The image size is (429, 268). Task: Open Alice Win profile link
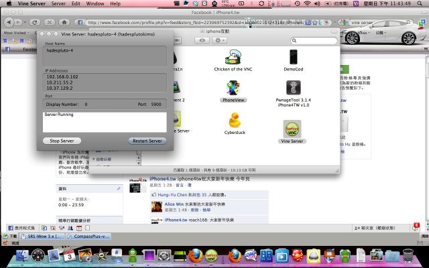(174, 204)
